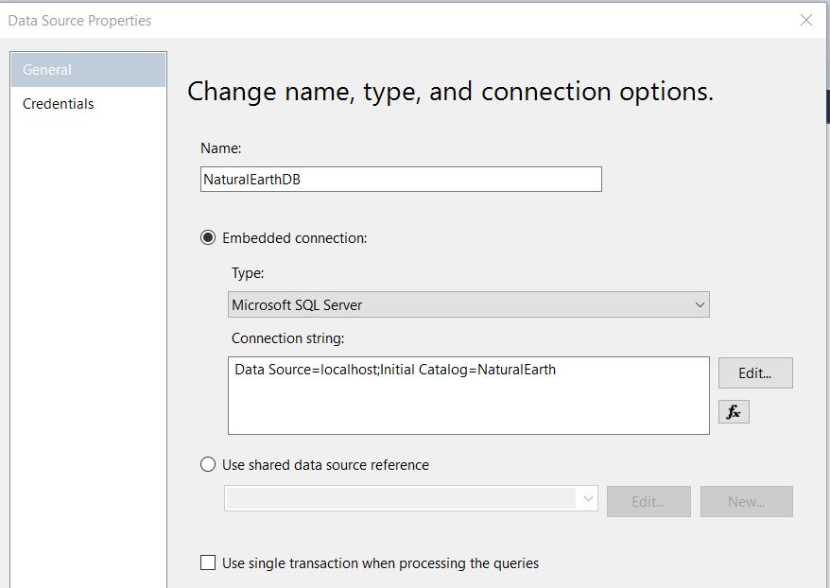Click inside the Connection string text box

468,395
